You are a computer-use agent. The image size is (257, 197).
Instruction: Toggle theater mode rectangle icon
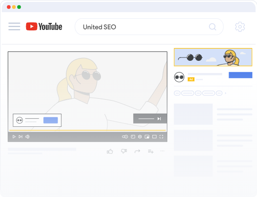click(x=154, y=137)
